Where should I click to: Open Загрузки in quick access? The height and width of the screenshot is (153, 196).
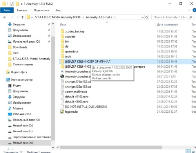point(19,24)
